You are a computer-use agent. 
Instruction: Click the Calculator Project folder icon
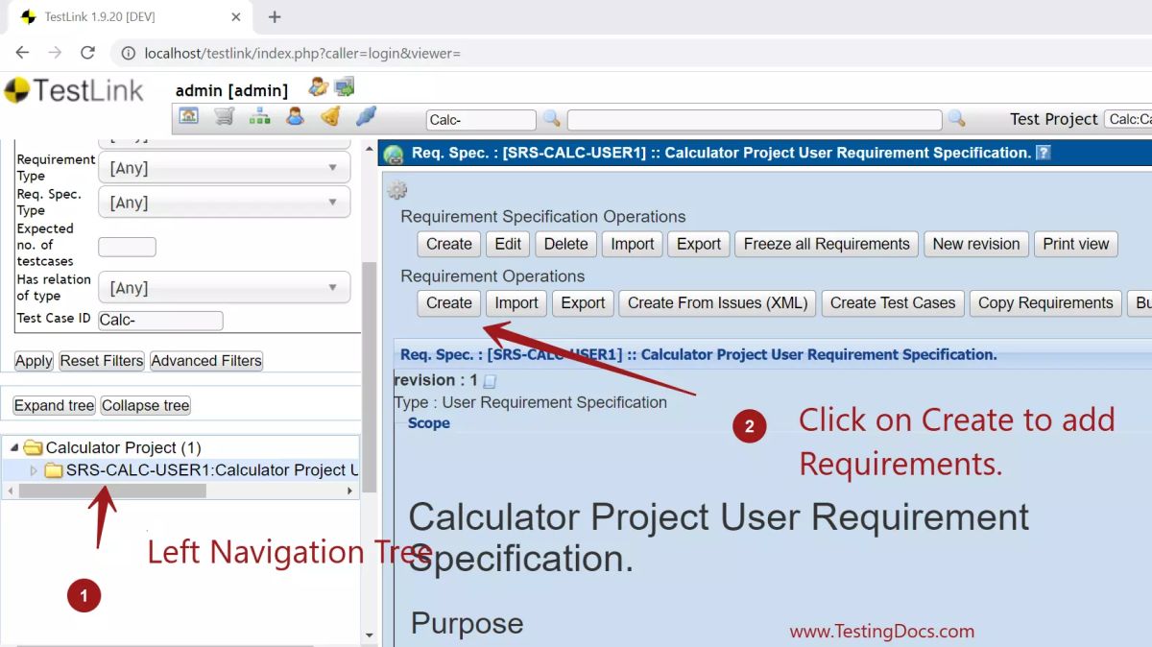tap(34, 447)
